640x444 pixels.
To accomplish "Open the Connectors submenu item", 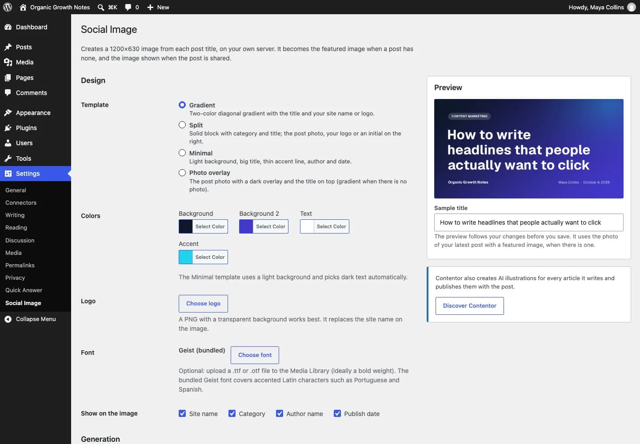I will tap(21, 202).
